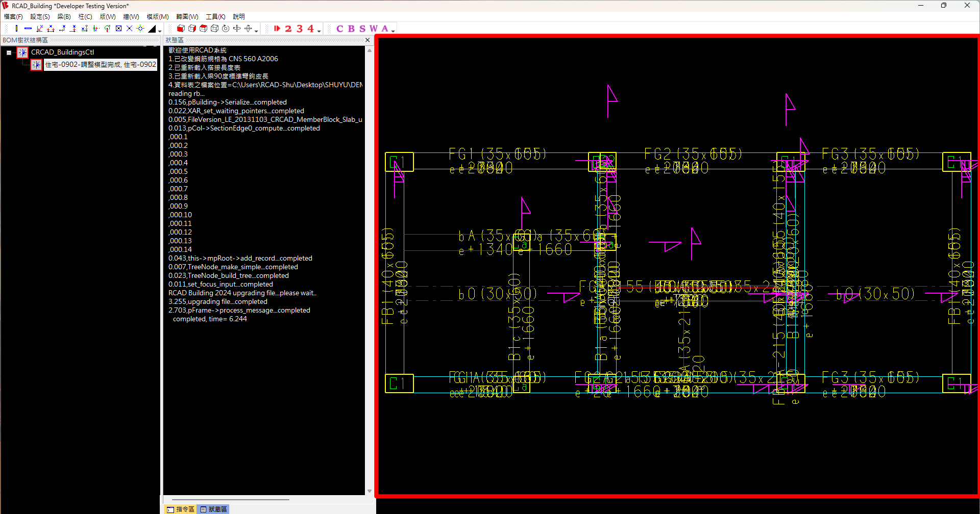
Task: Open the first toolbar overflow arrow
Action: click(x=160, y=31)
